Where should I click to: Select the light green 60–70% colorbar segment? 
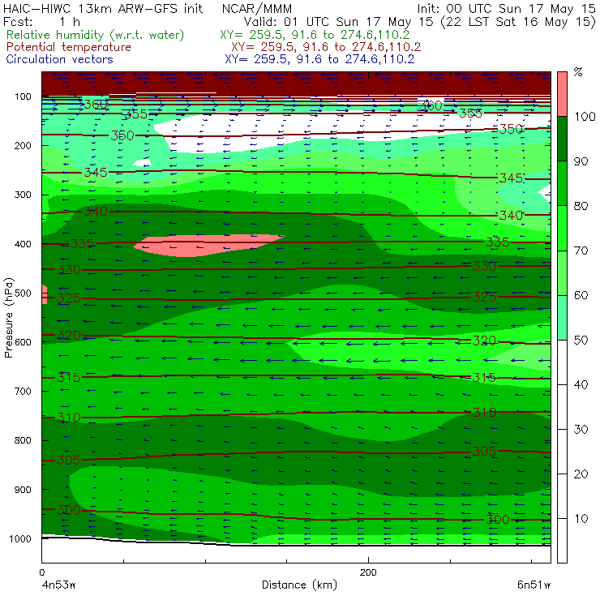point(562,272)
